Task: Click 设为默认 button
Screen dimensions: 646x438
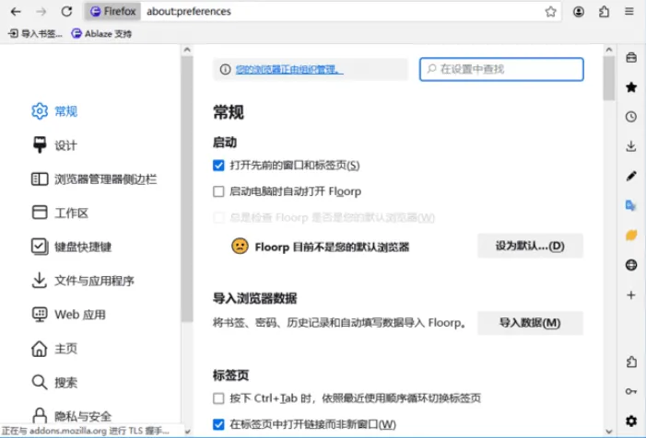Action: pyautogui.click(x=530, y=246)
